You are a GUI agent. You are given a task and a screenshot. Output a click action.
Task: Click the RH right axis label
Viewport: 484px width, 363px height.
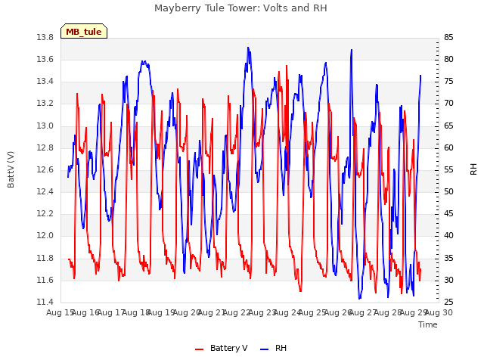473,169
